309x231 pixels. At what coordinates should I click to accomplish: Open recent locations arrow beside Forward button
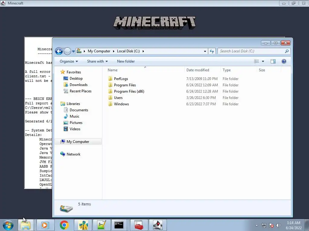click(x=73, y=51)
